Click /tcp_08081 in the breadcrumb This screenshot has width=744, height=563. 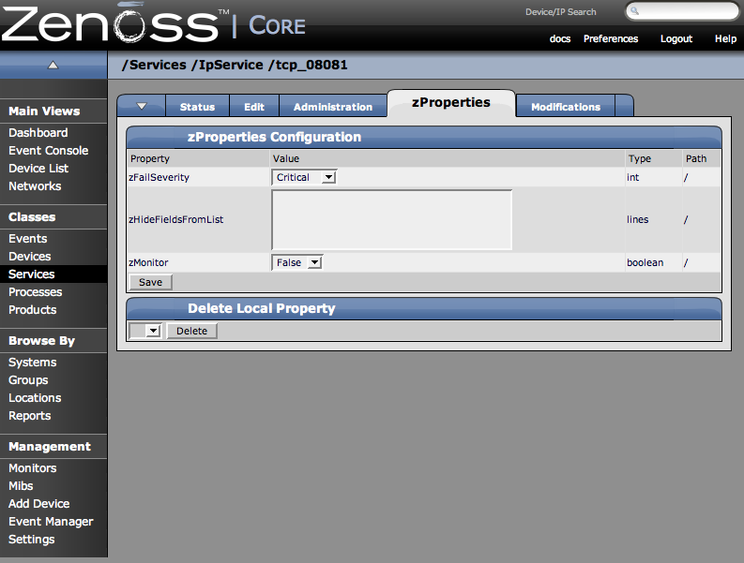[308, 65]
